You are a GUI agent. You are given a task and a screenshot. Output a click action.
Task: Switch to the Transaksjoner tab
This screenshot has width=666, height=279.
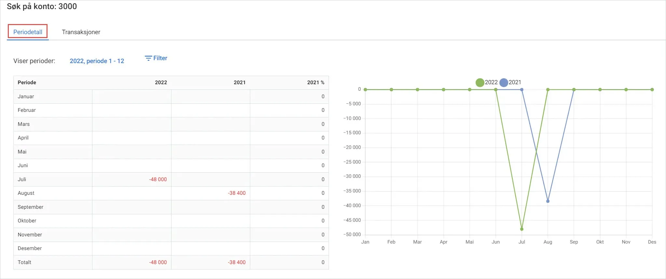point(81,32)
